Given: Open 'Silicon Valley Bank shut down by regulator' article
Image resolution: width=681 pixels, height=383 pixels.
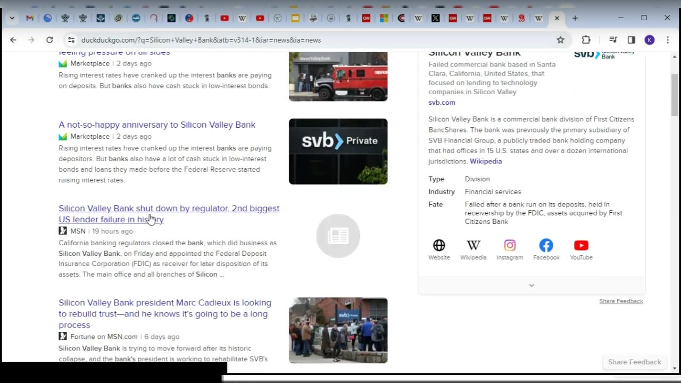Looking at the screenshot, I should click(x=169, y=214).
